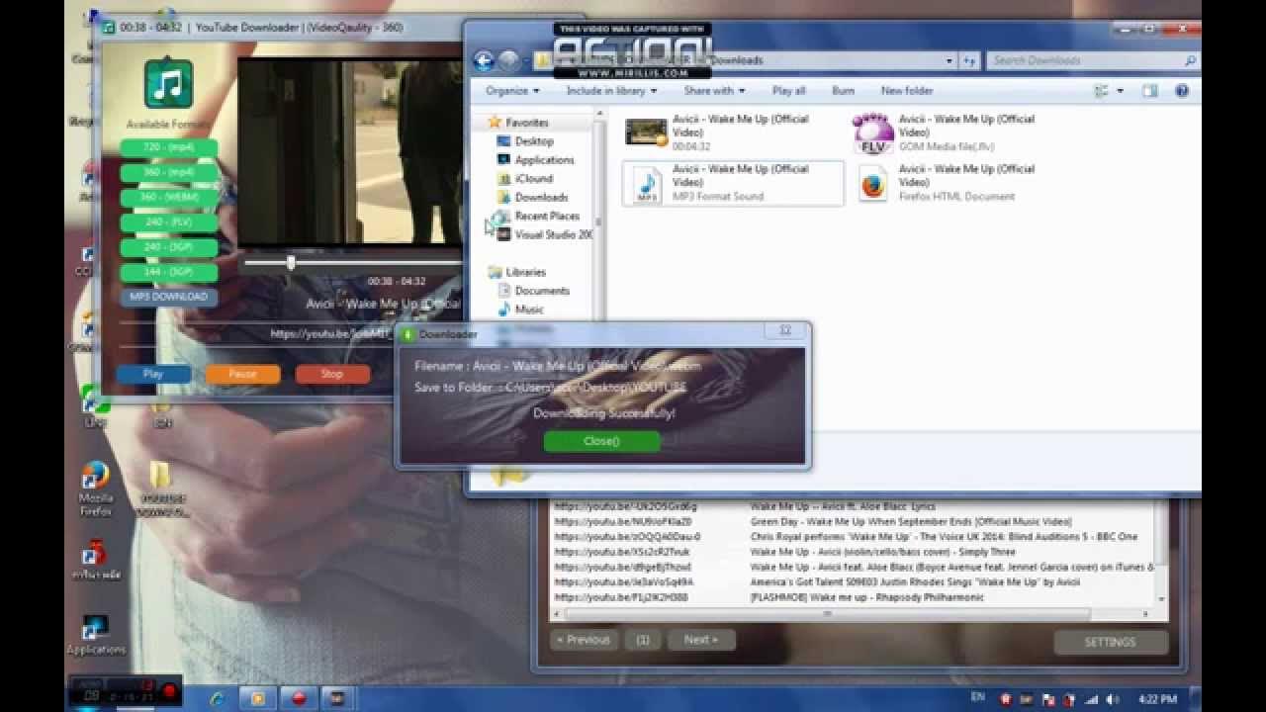This screenshot has height=712, width=1266.
Task: Click Close() in the Downloader dialog
Action: [601, 441]
